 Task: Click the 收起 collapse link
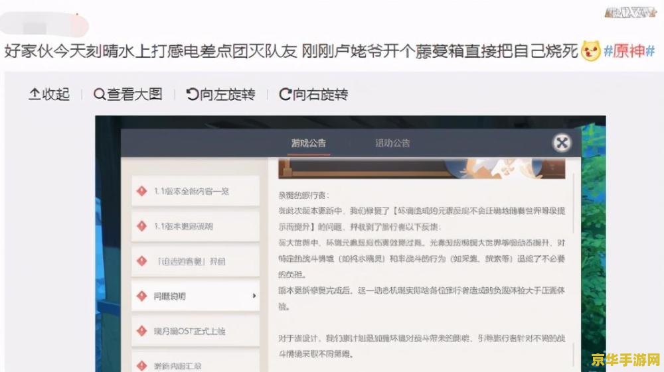(x=49, y=94)
